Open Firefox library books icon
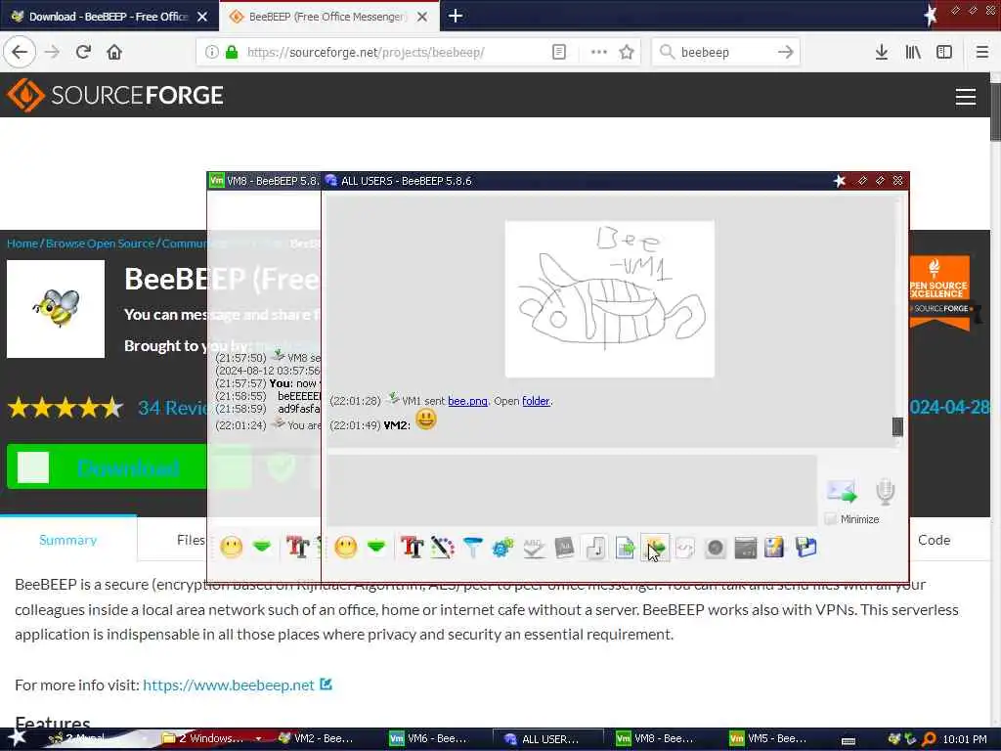 [x=913, y=53]
